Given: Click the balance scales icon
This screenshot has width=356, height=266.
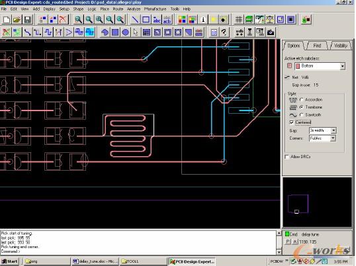Looking at the screenshot, I should [270, 20].
